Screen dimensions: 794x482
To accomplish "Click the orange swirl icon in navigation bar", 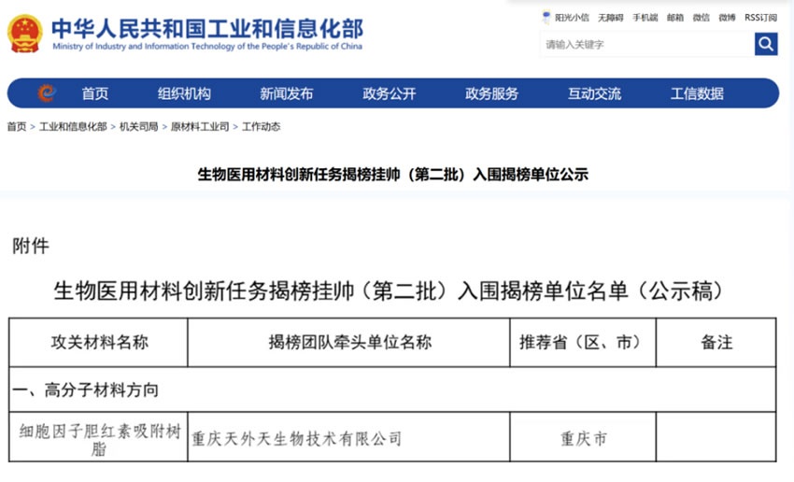I will [x=47, y=93].
